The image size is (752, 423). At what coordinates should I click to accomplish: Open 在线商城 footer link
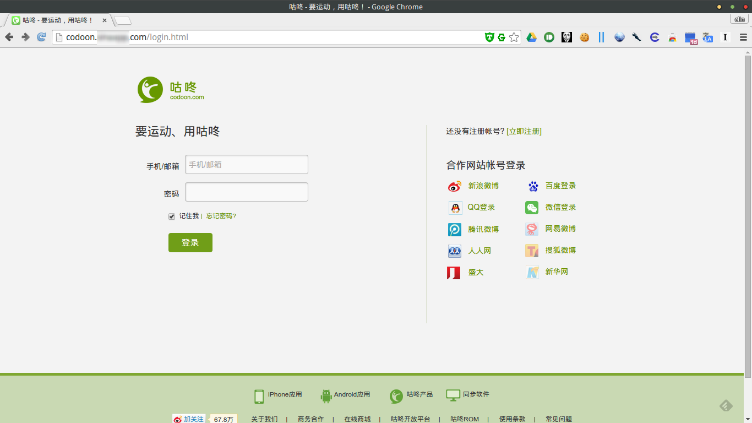click(357, 419)
